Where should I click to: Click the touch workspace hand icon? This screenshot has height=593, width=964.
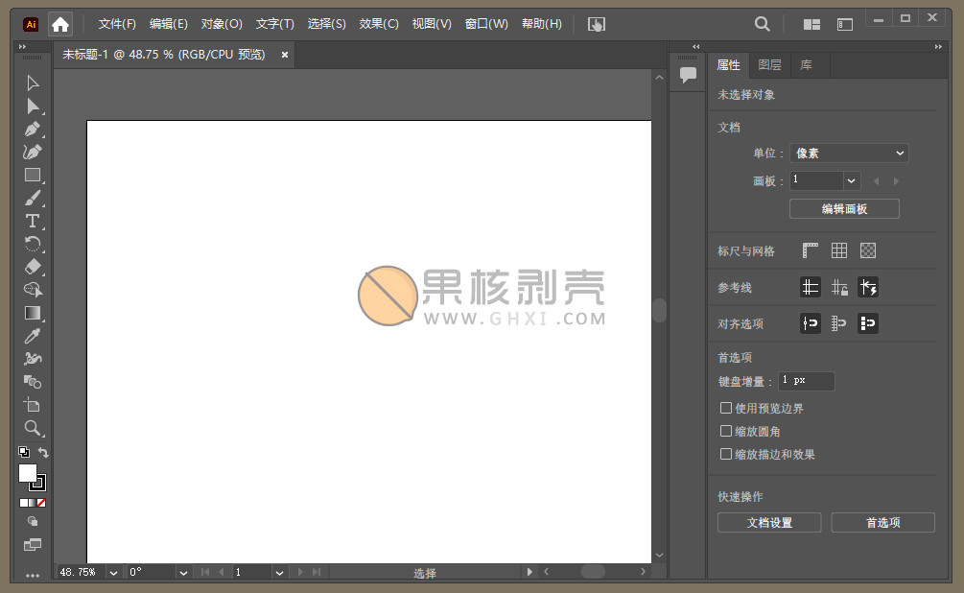(597, 24)
